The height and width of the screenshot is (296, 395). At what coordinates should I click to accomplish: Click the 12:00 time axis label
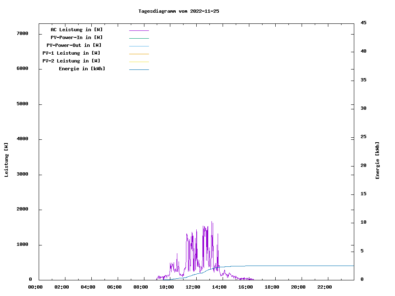[x=193, y=287]
